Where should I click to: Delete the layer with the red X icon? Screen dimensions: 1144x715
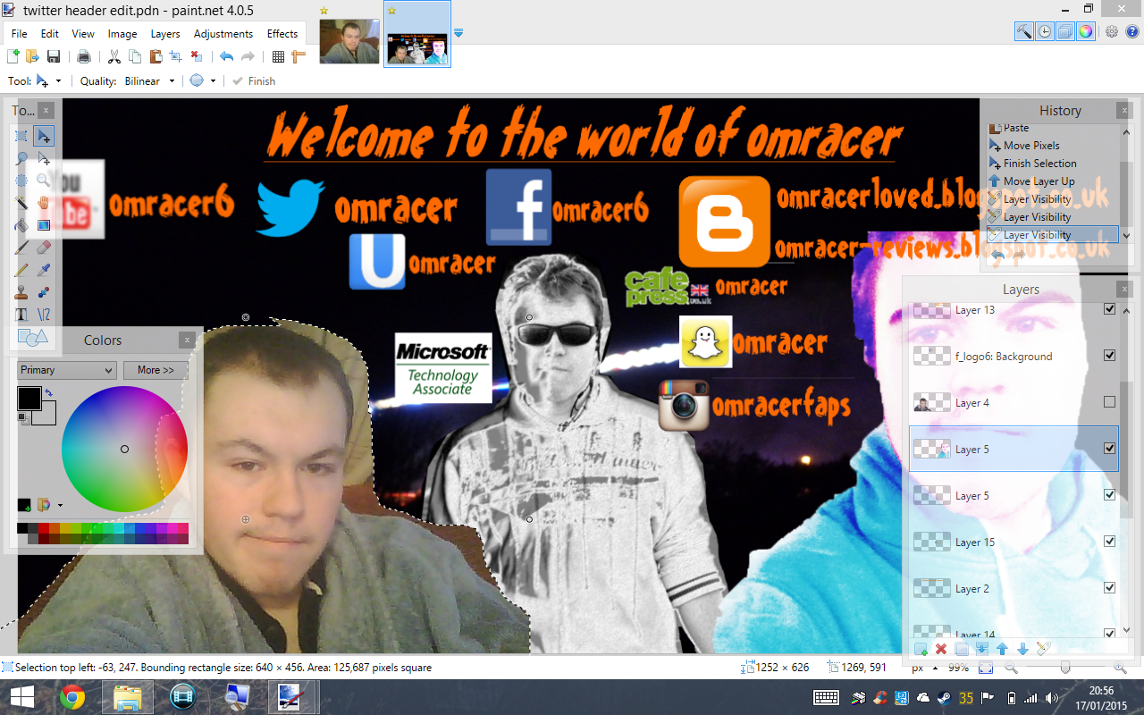click(x=941, y=649)
